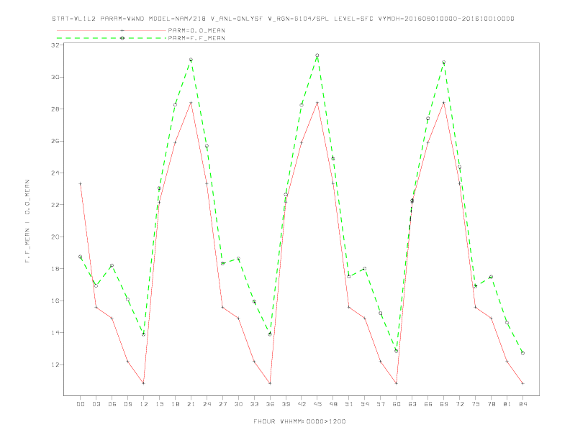Click green circle data point at hour 84
The height and width of the screenshot is (440, 570).
click(522, 353)
